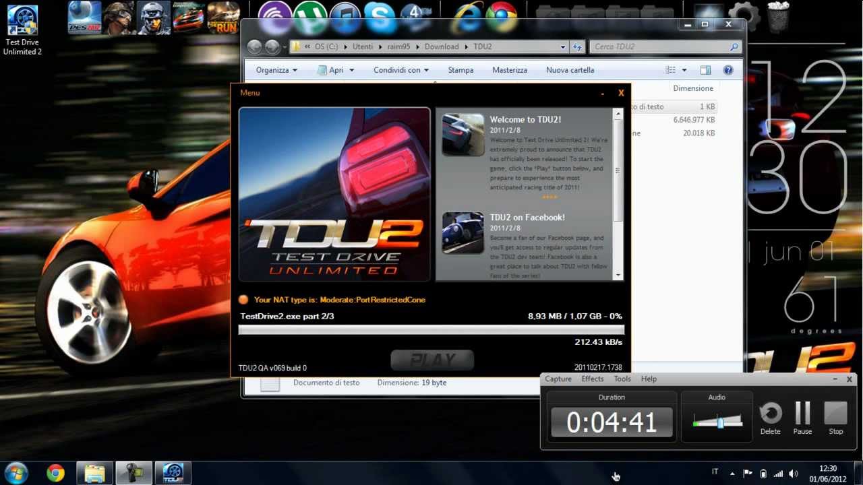Viewport: 863px width, 485px height.
Task: Open Test Drive Unlimited 2 desktop shortcut
Action: (22, 30)
